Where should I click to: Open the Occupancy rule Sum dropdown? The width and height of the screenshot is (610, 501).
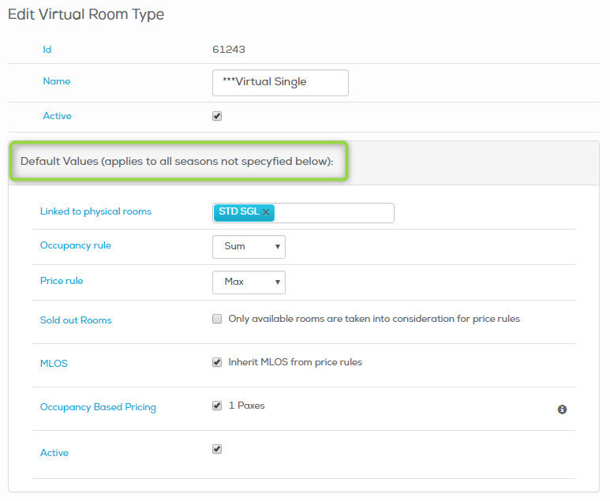249,247
